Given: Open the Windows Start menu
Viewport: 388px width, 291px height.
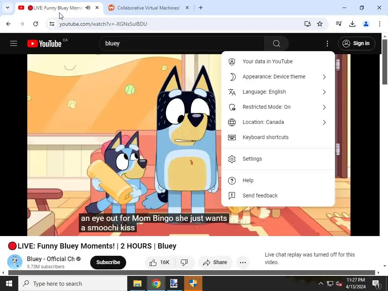Looking at the screenshot, I should point(9,283).
